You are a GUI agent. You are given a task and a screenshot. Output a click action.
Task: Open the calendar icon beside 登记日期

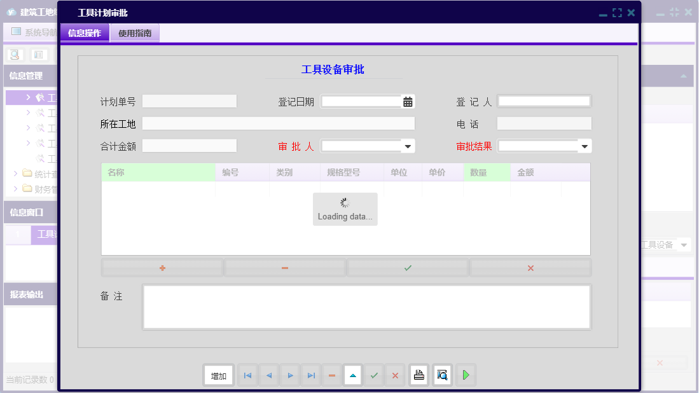click(406, 101)
